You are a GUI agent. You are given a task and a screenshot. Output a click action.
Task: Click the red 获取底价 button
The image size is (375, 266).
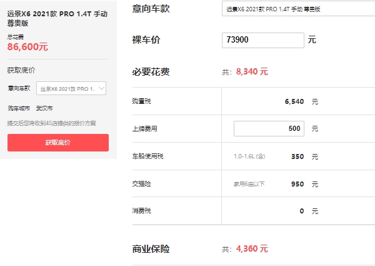[x=58, y=143]
